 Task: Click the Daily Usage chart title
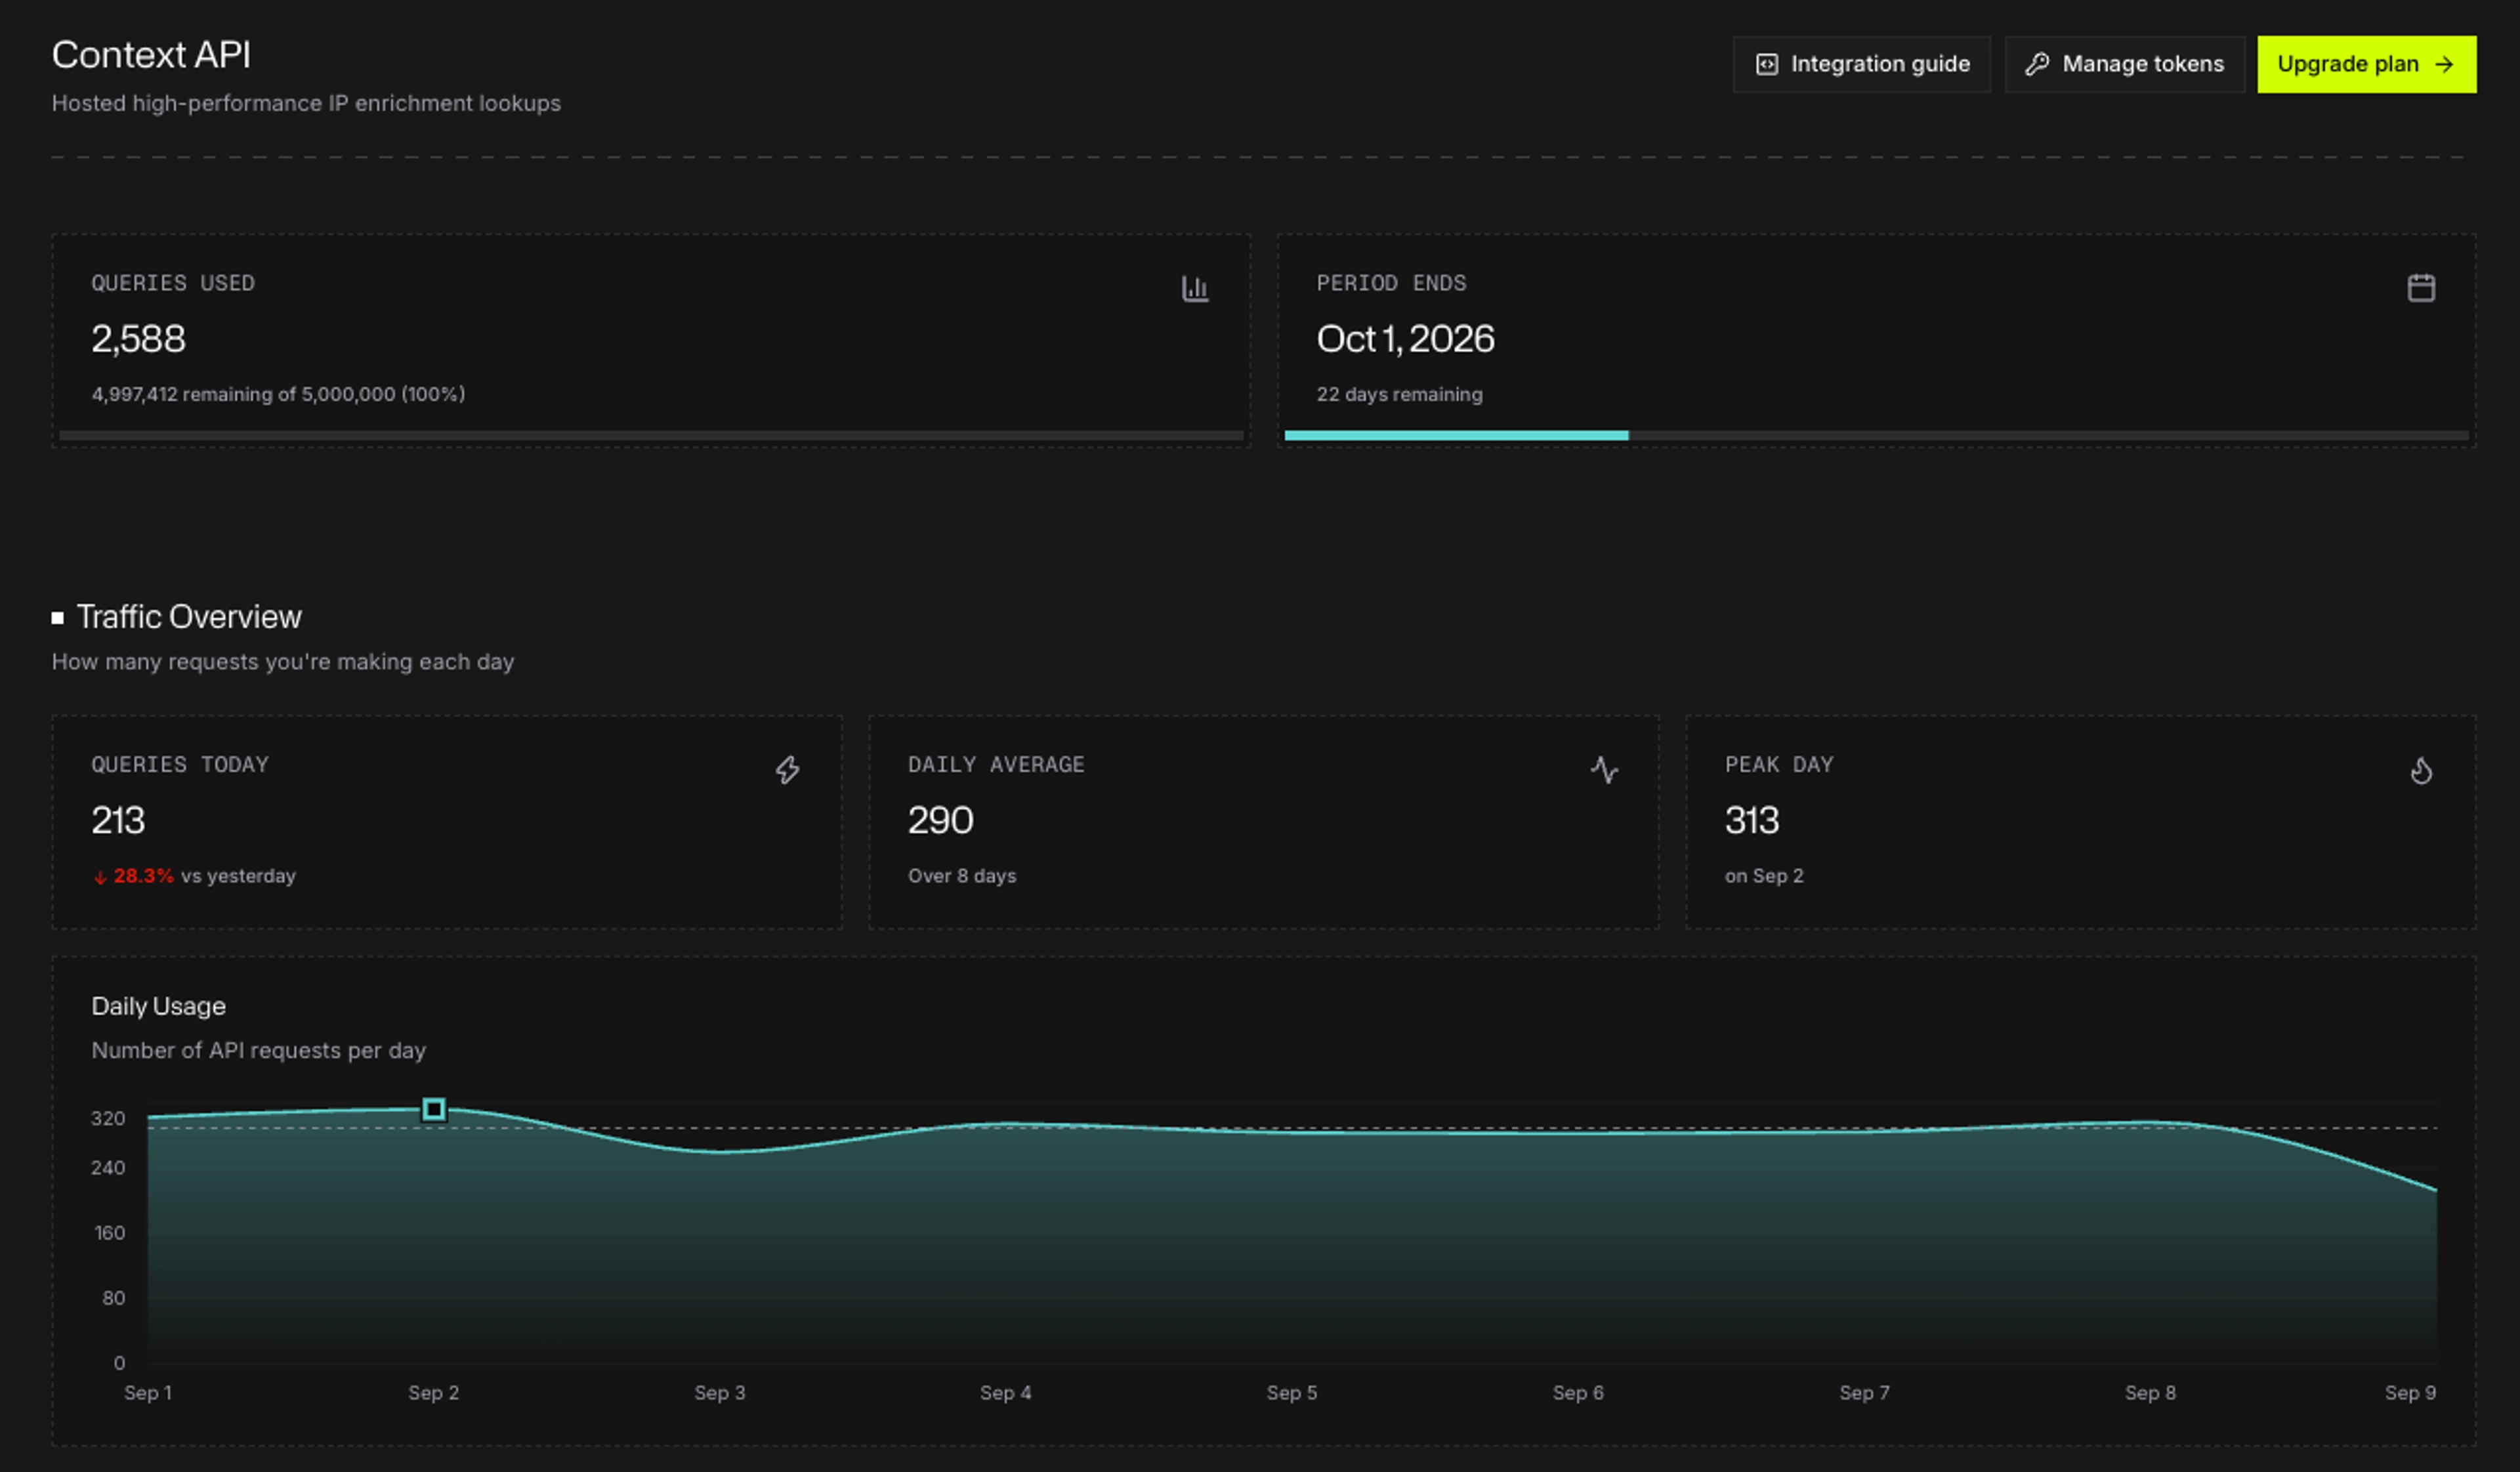tap(158, 1006)
